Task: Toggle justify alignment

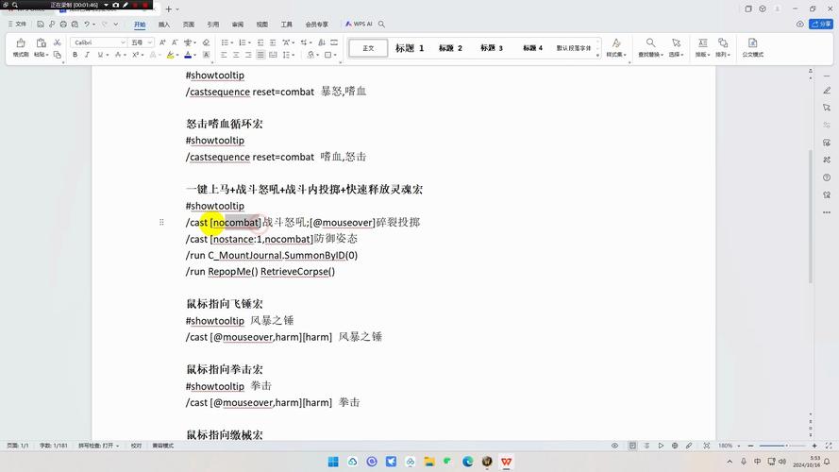Action: pyautogui.click(x=260, y=55)
